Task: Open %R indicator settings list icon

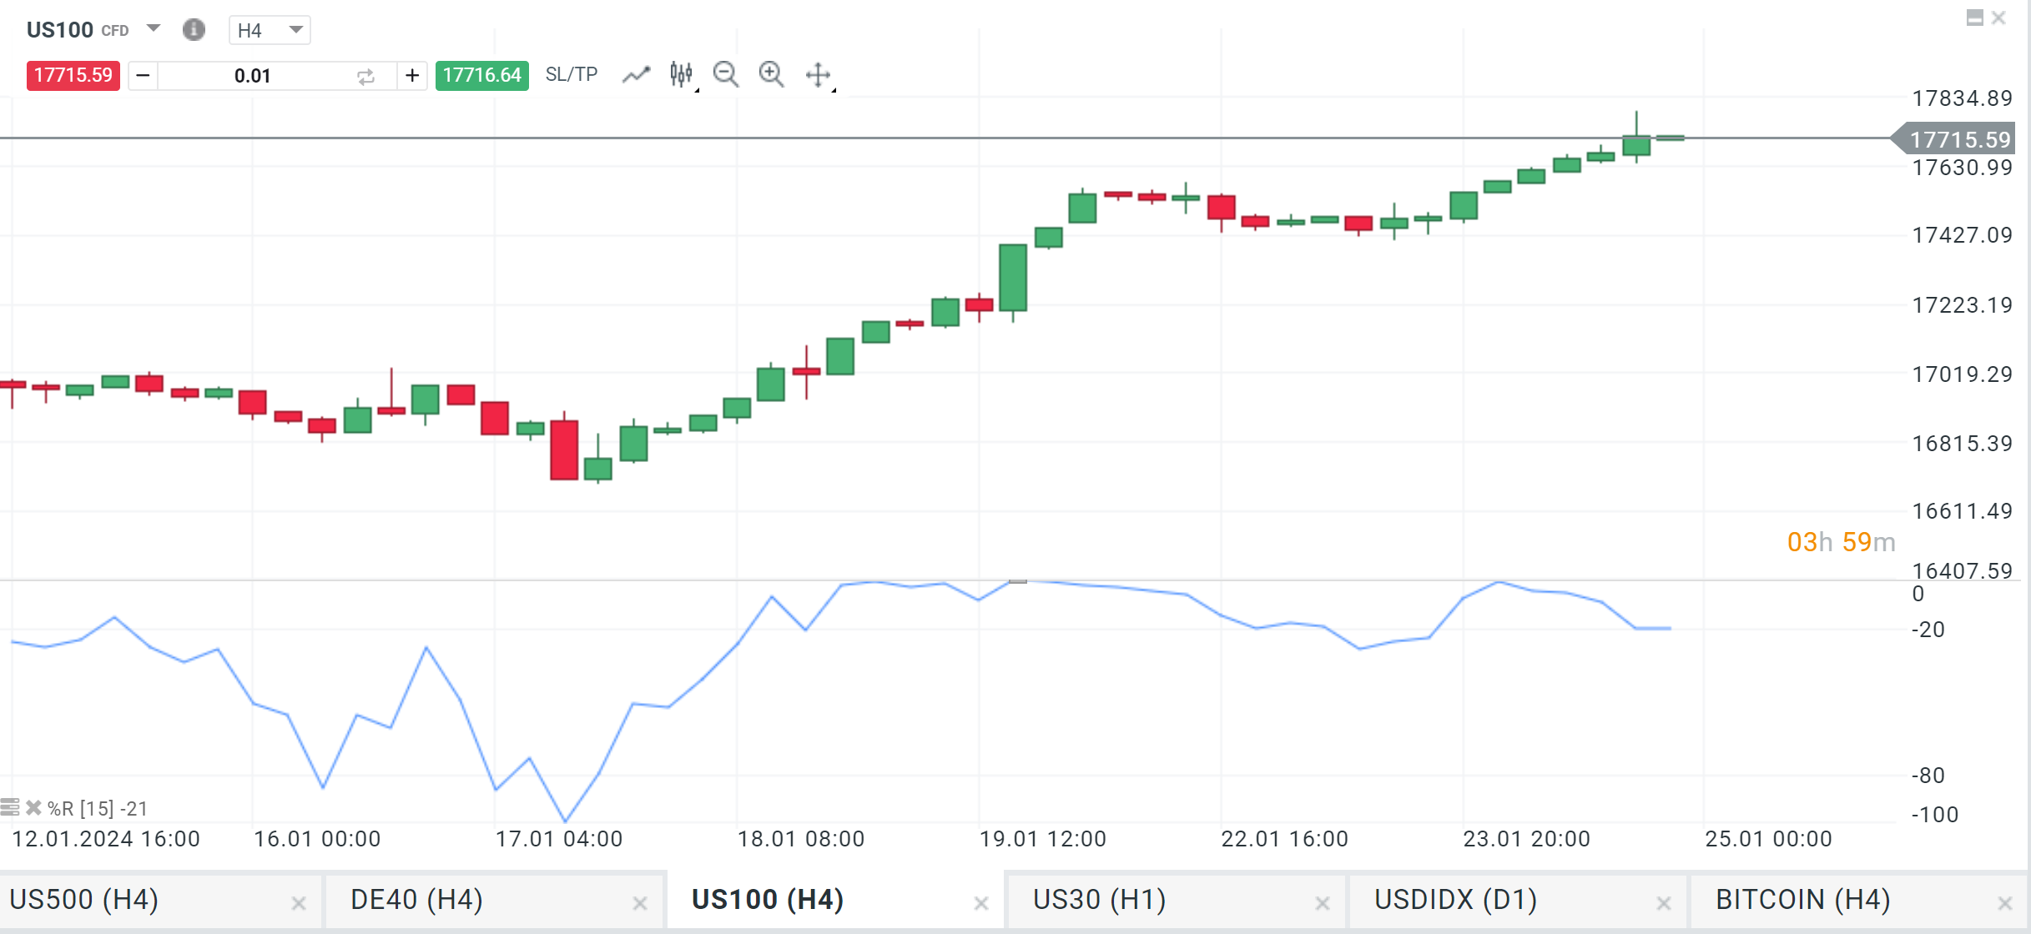Action: click(x=10, y=807)
